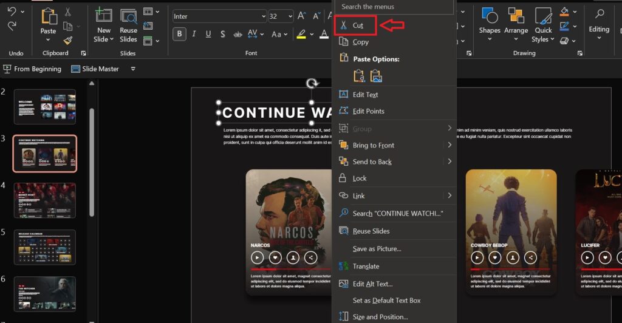Screen dimensions: 622x323
Task: Click From Beginning slideshow button
Action: click(32, 69)
